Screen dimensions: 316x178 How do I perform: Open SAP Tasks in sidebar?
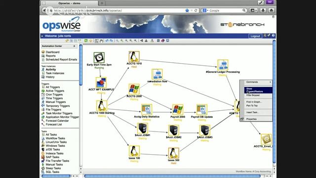52,157
